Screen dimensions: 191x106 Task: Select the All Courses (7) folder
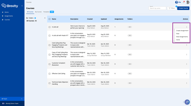[x=32, y=21]
